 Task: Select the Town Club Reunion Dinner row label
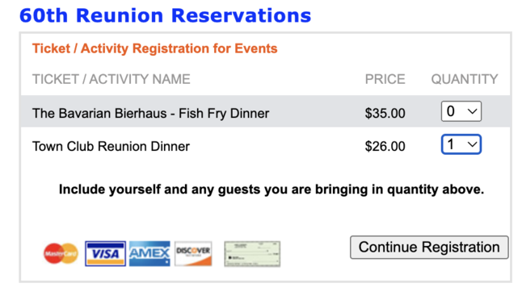(111, 146)
